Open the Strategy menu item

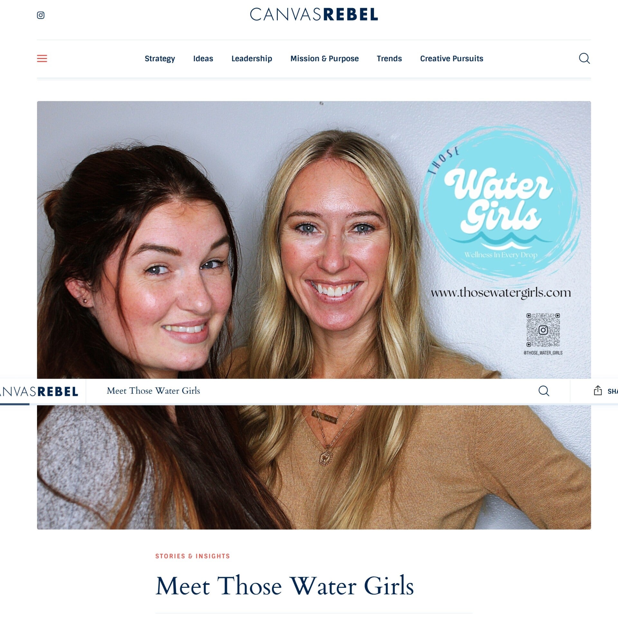(160, 59)
